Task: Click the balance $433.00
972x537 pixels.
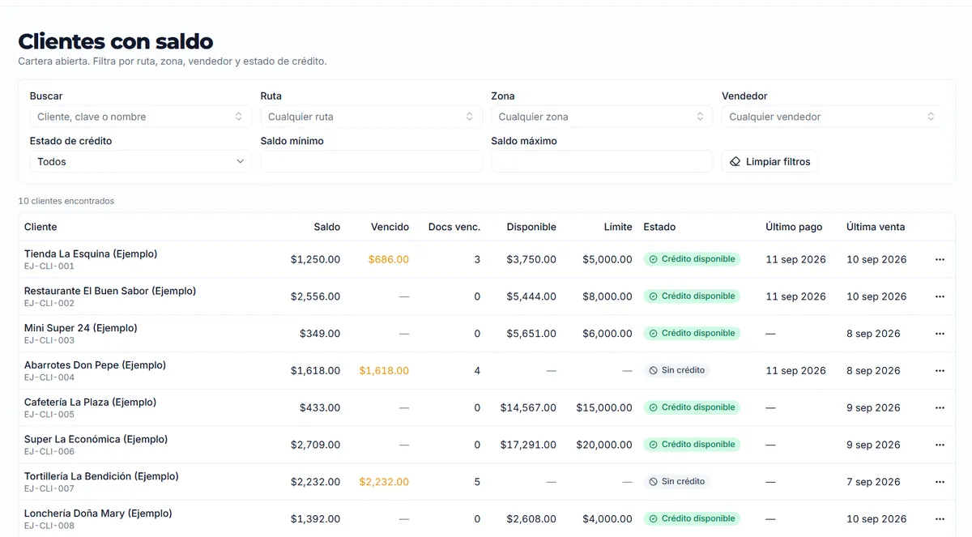Action: tap(320, 408)
